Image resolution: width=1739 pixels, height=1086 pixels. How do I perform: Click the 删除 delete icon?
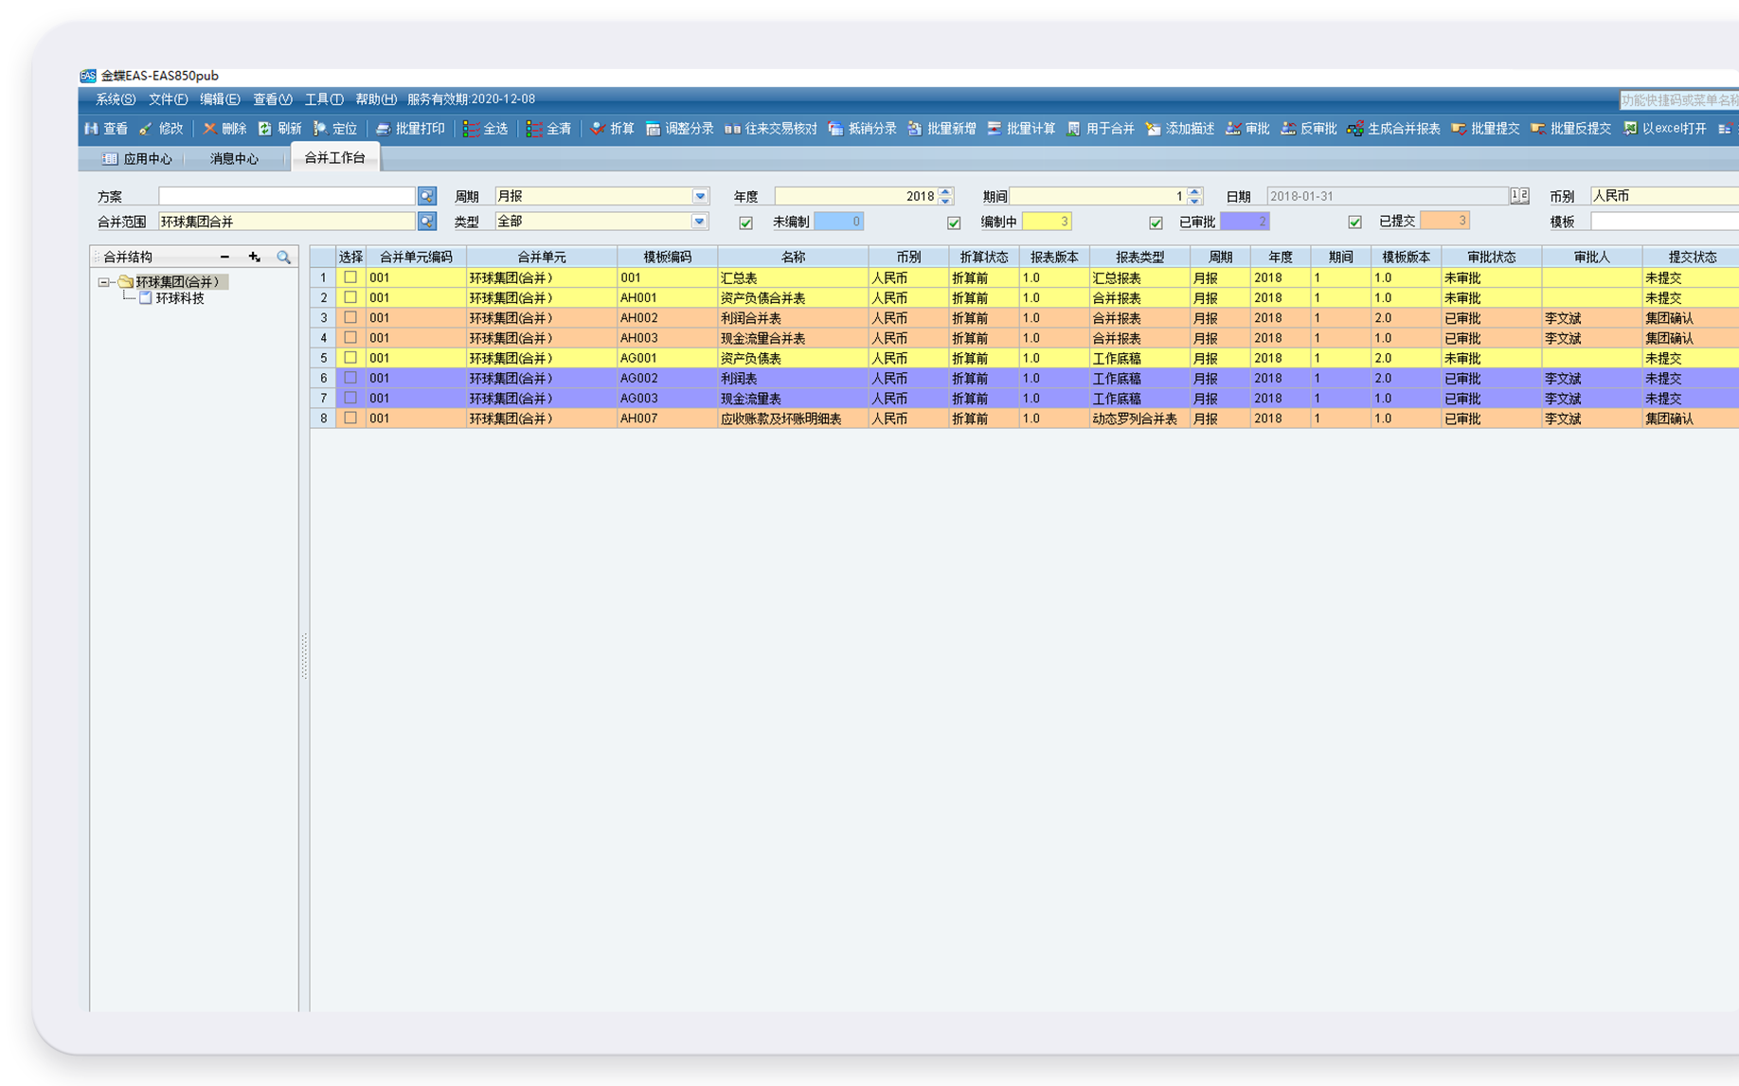[209, 129]
